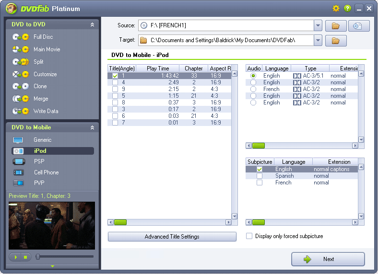The image size is (378, 274).
Task: Check the title 4 checkbox
Action: (x=115, y=82)
